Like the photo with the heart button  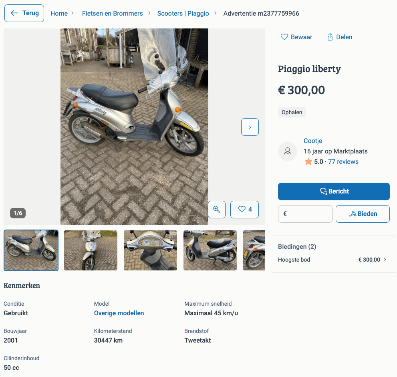pos(244,210)
